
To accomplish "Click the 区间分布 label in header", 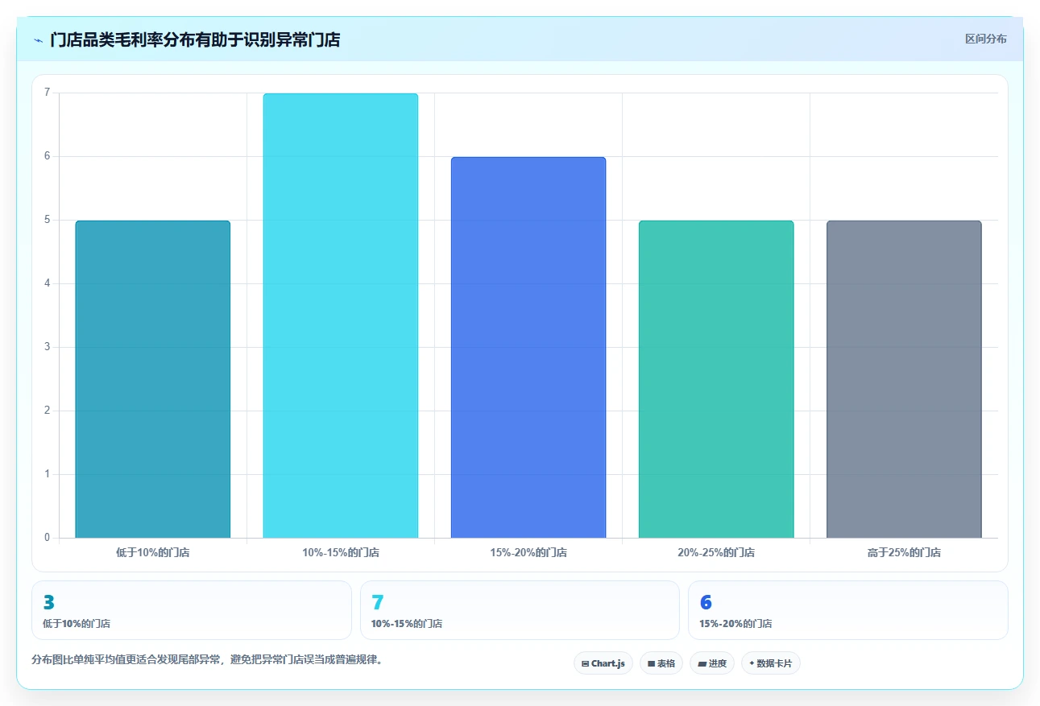I will [986, 39].
